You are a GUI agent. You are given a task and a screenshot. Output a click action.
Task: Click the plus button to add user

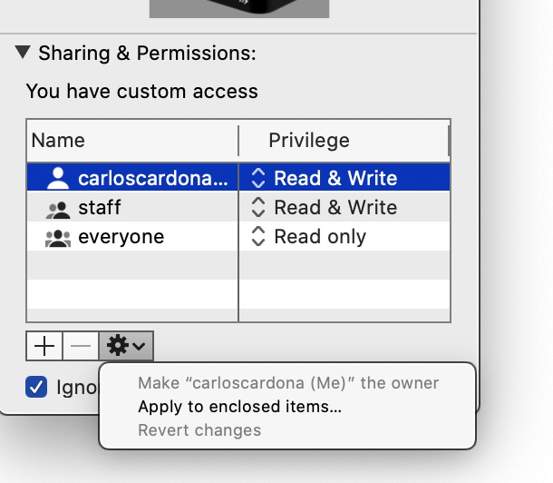tap(44, 346)
